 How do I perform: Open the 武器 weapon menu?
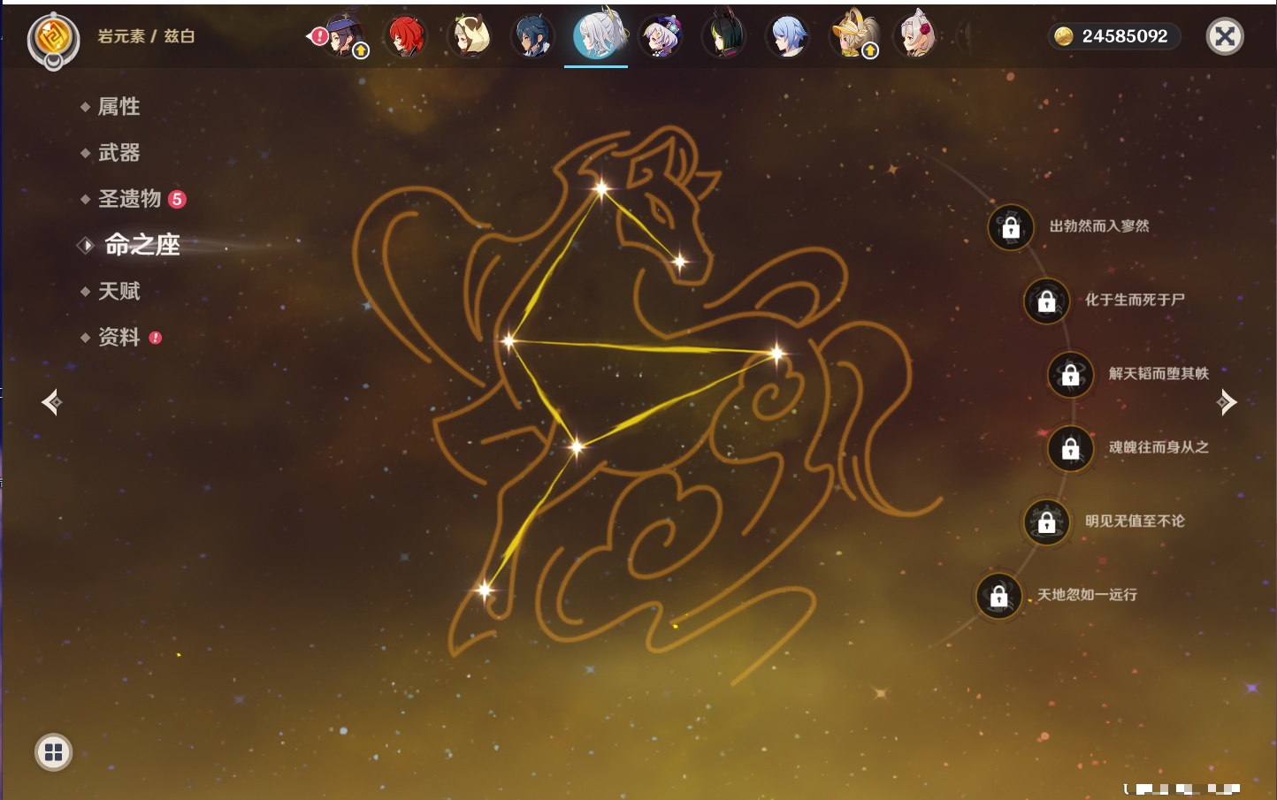point(119,153)
